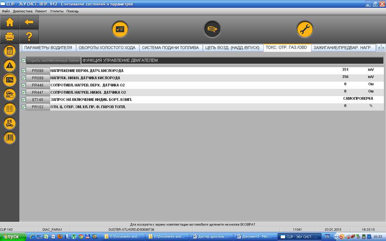Click the car diagnostics magnifier icon
Image resolution: width=386 pixels, height=241 pixels.
[212, 29]
